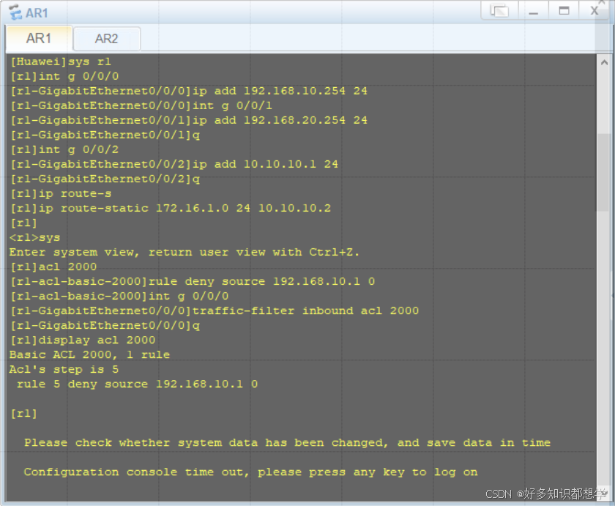Click the line "[r1]int g 0/0/0"

click(x=64, y=76)
